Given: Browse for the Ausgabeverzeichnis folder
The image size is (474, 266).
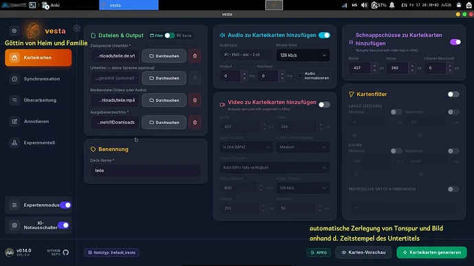Looking at the screenshot, I should (164, 123).
